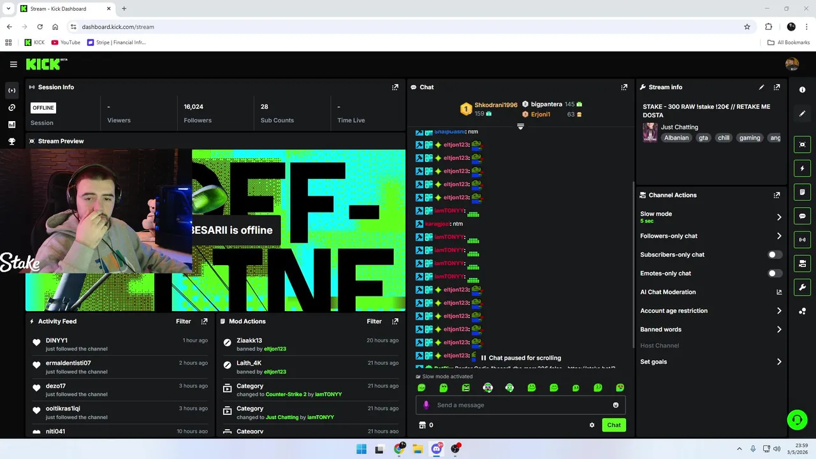Open the YouTube bookmark

(x=66, y=43)
